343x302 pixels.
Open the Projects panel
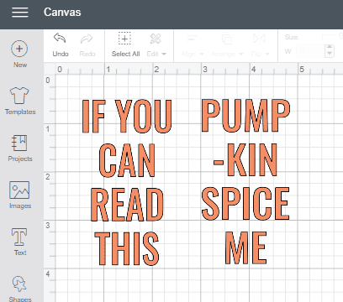click(x=20, y=148)
